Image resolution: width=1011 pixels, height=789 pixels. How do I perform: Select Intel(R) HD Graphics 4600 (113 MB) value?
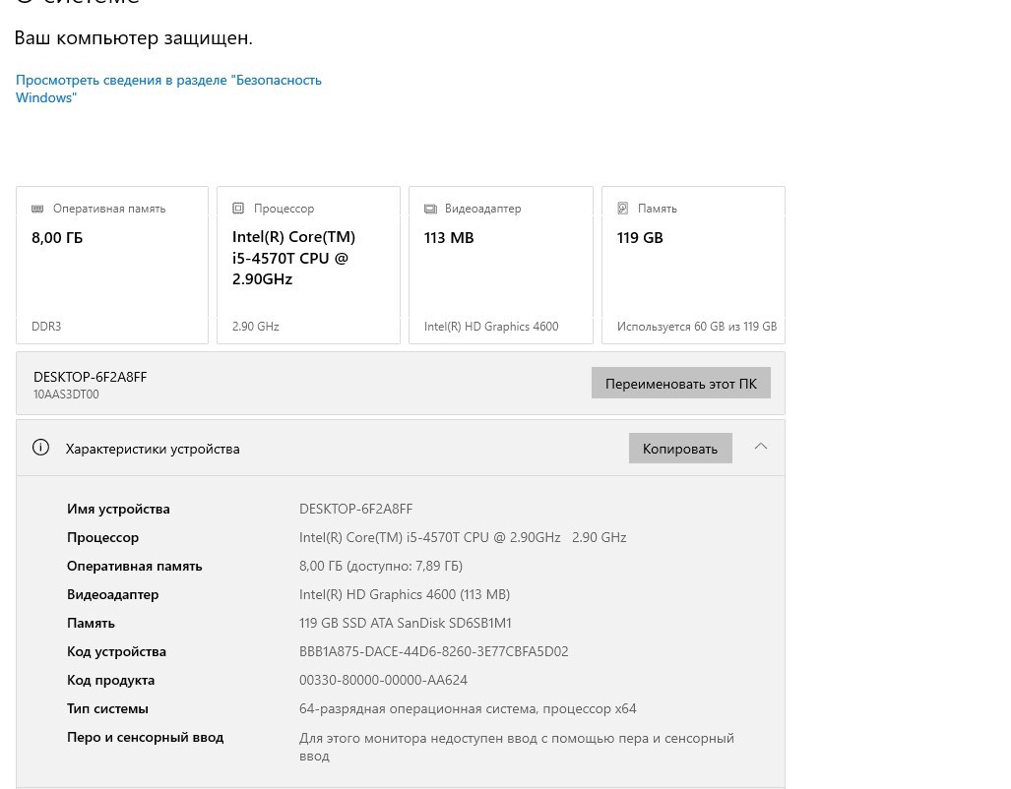(405, 594)
